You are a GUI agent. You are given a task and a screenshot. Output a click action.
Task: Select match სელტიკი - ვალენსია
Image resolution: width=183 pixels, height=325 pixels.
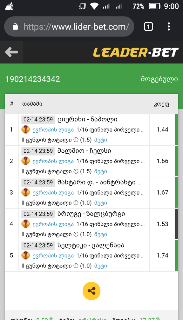[x=91, y=245]
